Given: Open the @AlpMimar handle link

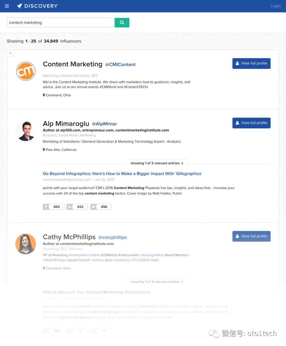Looking at the screenshot, I should (x=104, y=124).
